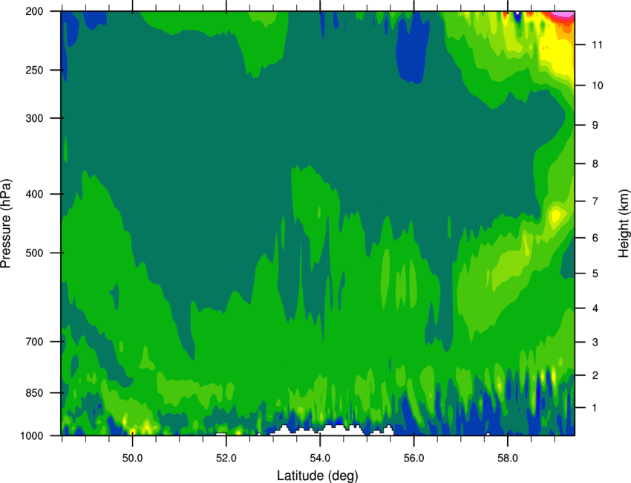Click the "Latitude (deg)" axis title

[x=318, y=476]
